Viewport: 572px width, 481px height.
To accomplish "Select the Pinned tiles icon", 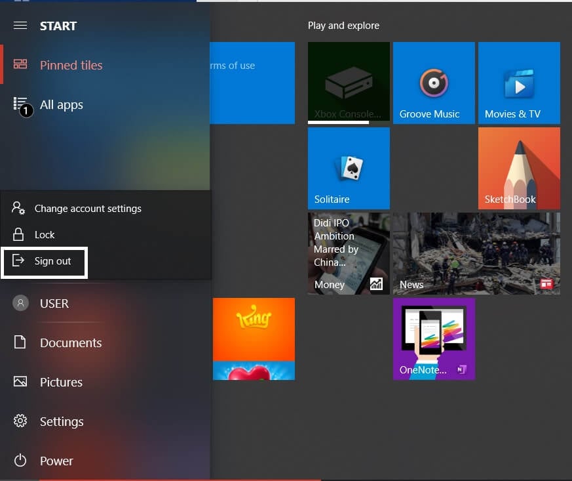I will point(20,64).
